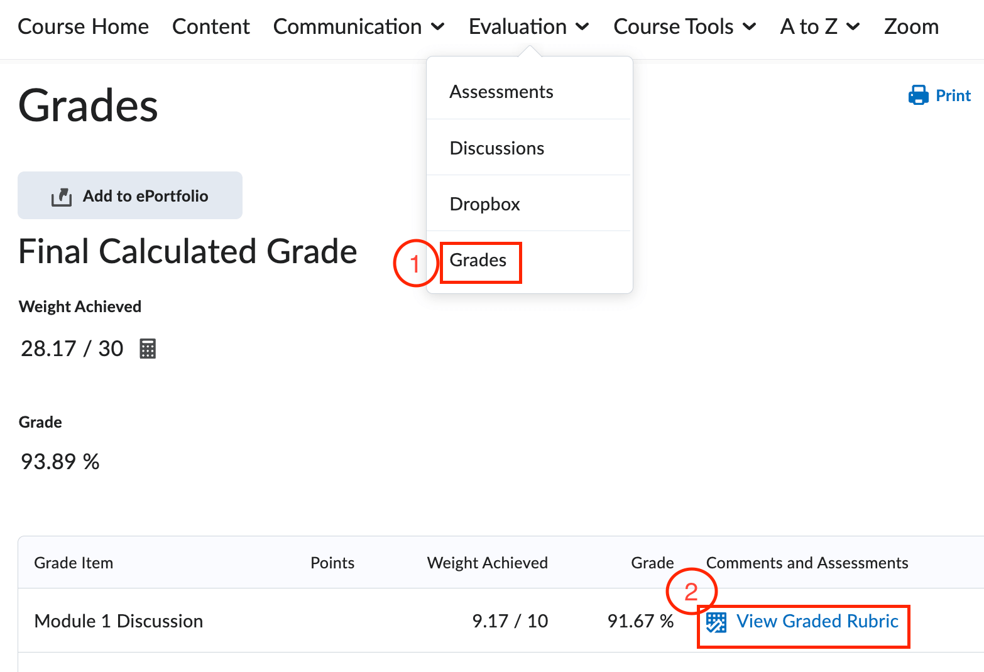This screenshot has height=672, width=984.
Task: Open Dropbox from the Evaluation menu
Action: pos(484,203)
